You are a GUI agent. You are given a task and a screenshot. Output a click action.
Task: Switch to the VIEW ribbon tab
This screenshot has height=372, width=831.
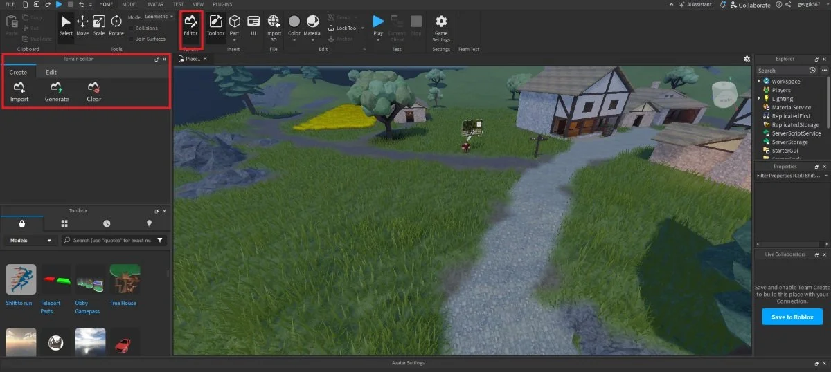pyautogui.click(x=198, y=4)
